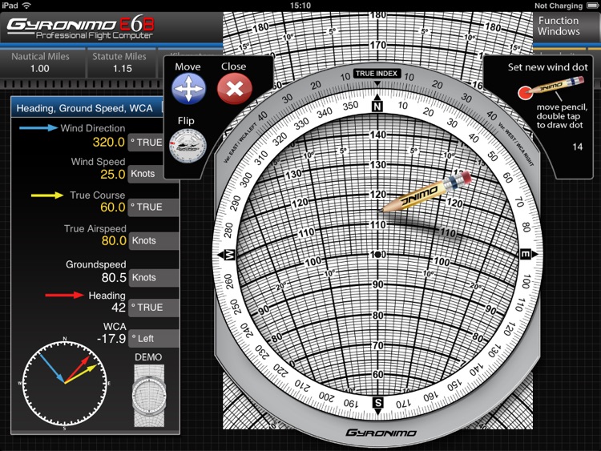Screen dimensions: 601x451
Task: Tap the pencil on the wind grid
Action: (x=426, y=191)
